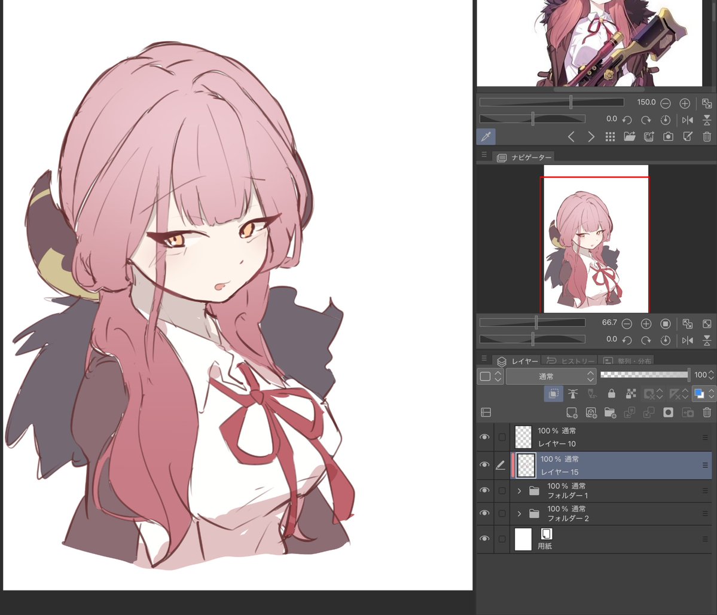
Task: Zoom out canvas in Navigator
Action: (x=627, y=324)
